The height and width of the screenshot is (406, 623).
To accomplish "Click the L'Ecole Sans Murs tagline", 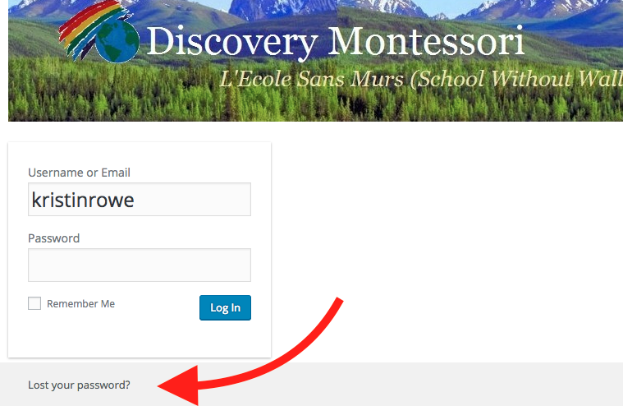I will (x=421, y=79).
